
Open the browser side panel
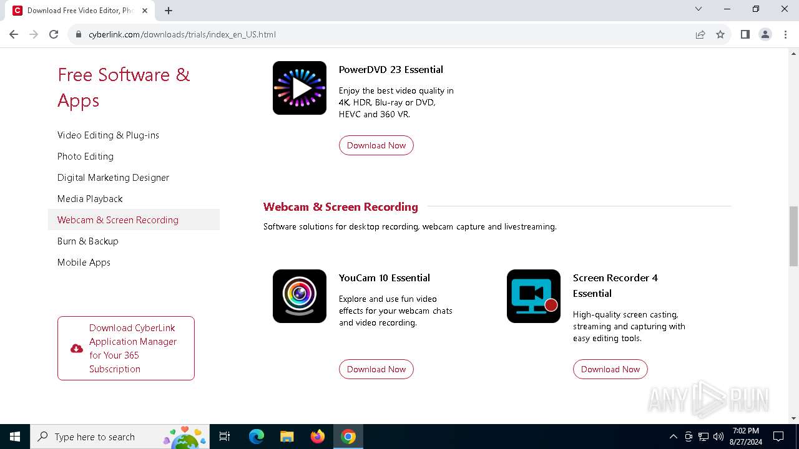point(745,34)
